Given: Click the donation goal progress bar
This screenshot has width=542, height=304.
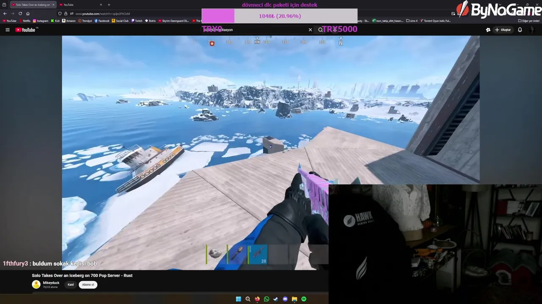Looking at the screenshot, I should (279, 16).
